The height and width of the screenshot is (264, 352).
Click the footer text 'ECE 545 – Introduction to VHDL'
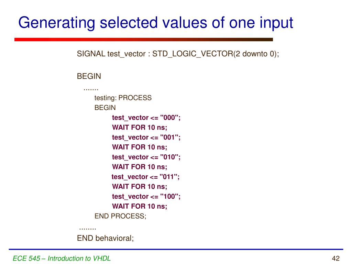tap(62, 258)
